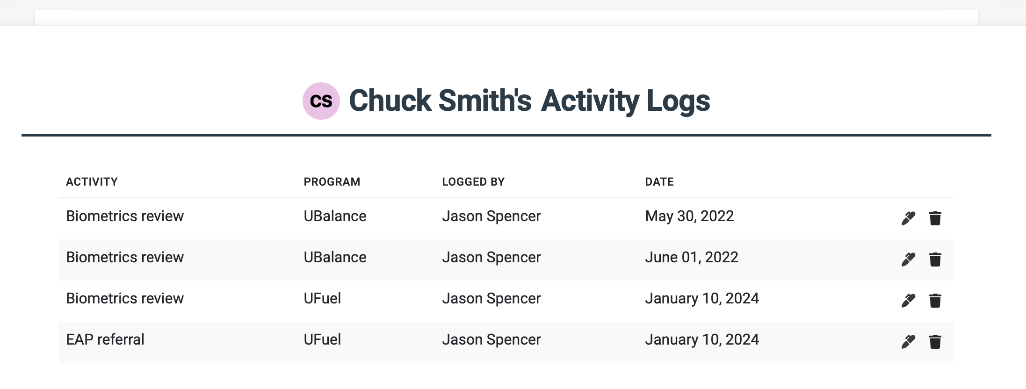This screenshot has height=389, width=1026.
Task: Click UFuel in the EAP referral row
Action: [322, 339]
